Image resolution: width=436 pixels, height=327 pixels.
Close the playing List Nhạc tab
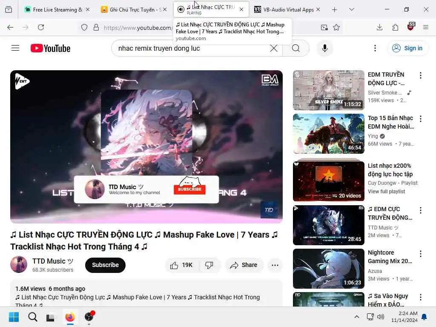241,10
